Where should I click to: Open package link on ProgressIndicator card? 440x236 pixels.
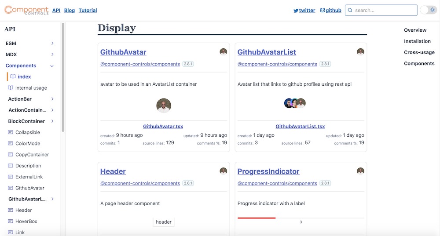pos(277,183)
